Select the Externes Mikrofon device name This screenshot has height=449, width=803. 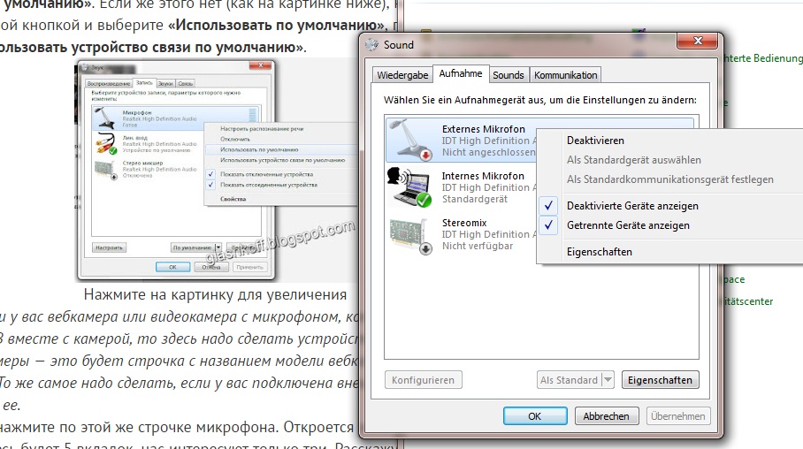(484, 129)
